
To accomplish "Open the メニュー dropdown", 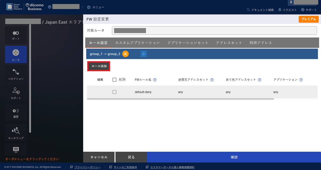I will [96, 7].
